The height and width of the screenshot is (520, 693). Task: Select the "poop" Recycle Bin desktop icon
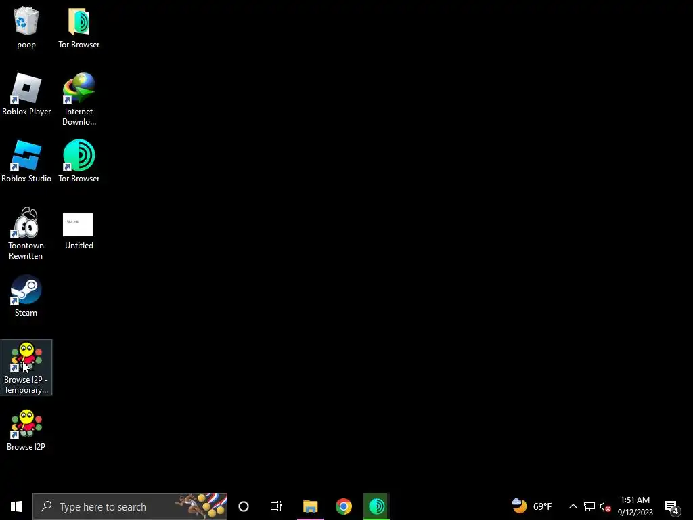[x=26, y=27]
